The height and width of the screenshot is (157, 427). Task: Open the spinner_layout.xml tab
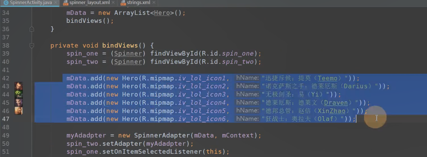89,3
